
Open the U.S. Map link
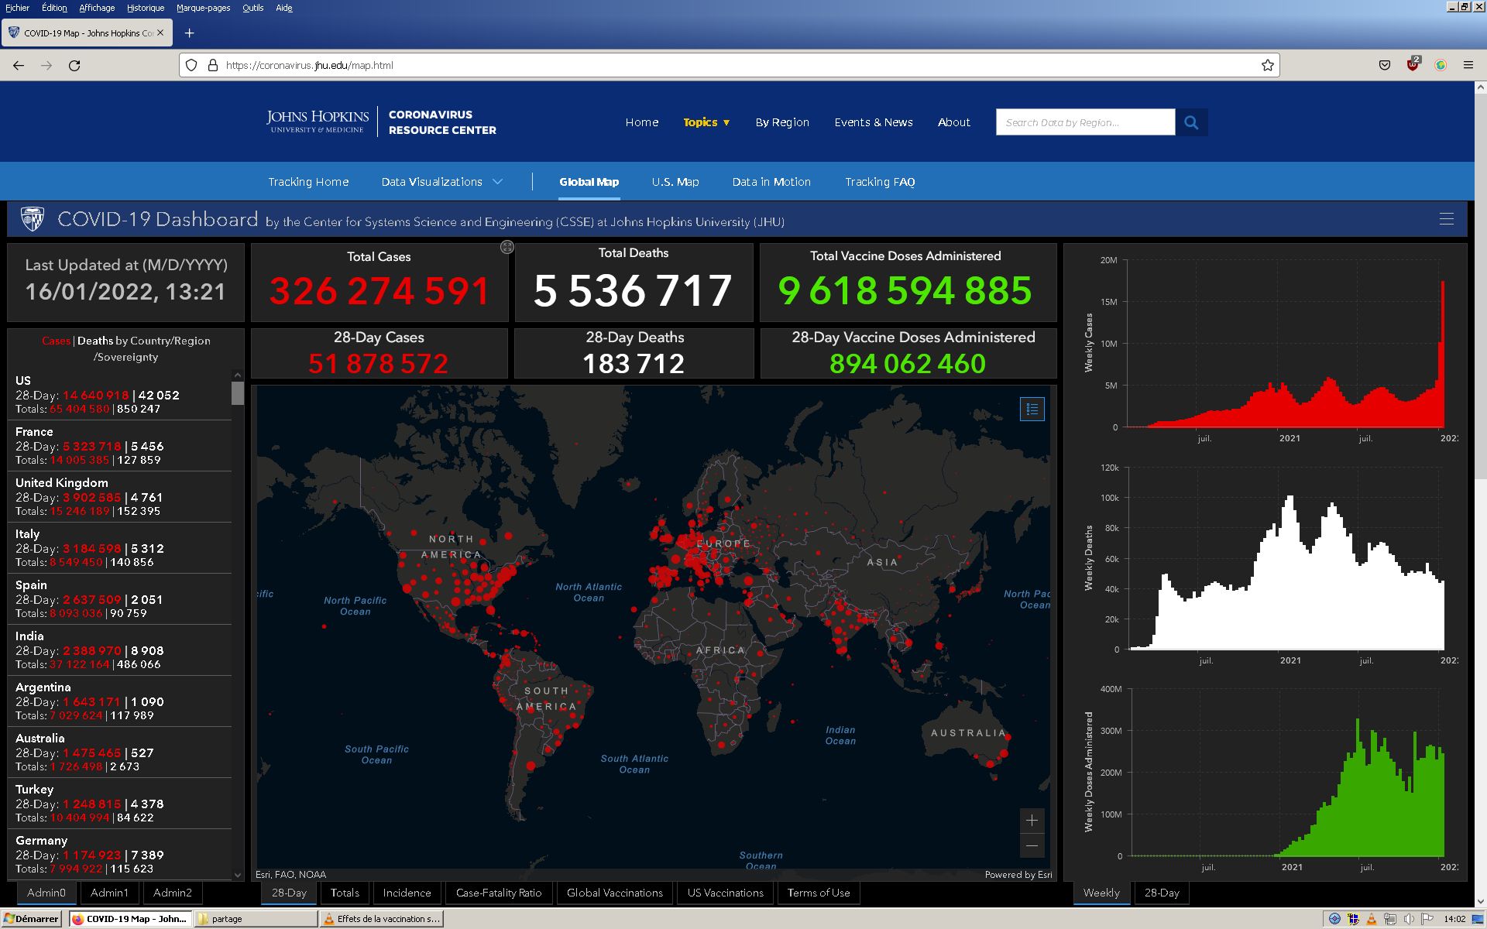675,182
